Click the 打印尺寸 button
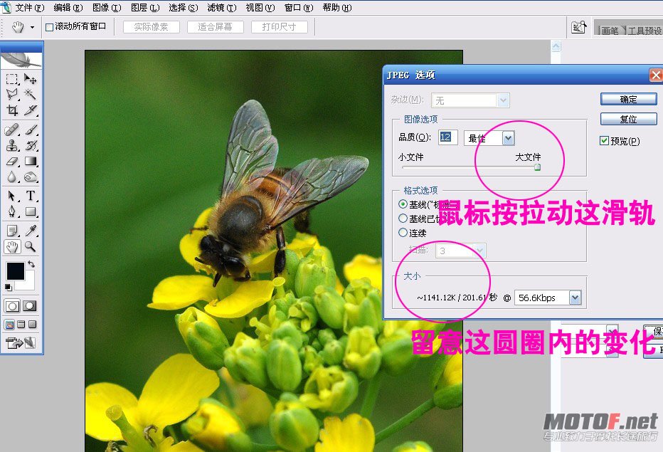This screenshot has height=452, width=663. tap(279, 27)
